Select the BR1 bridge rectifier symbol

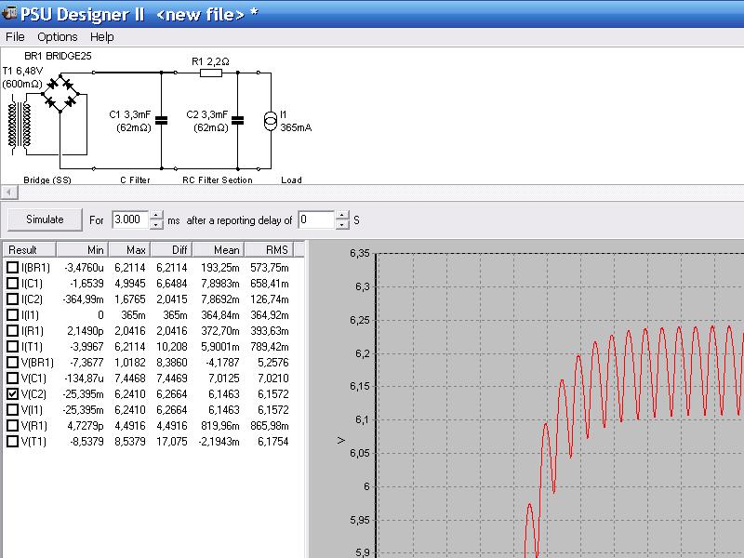(x=62, y=95)
